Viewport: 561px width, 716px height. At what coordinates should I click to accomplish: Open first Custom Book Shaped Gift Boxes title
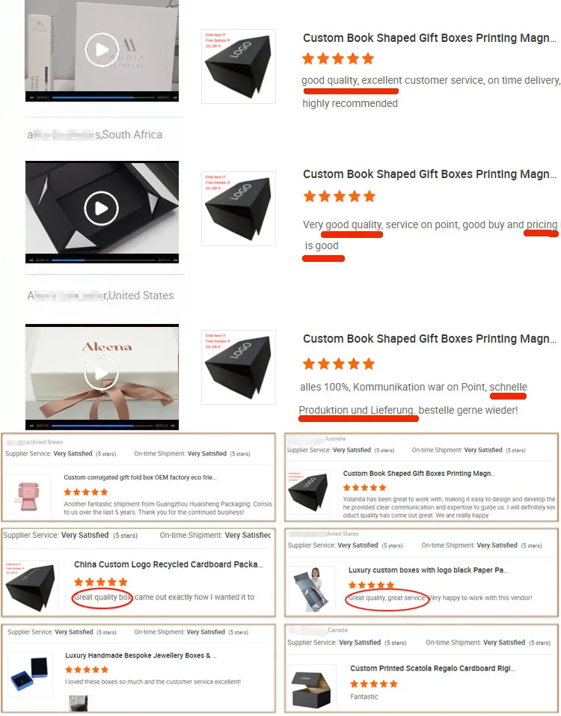click(x=429, y=38)
